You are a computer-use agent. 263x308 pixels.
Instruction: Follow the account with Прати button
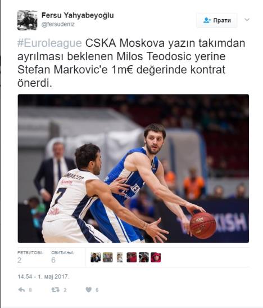[x=217, y=20]
